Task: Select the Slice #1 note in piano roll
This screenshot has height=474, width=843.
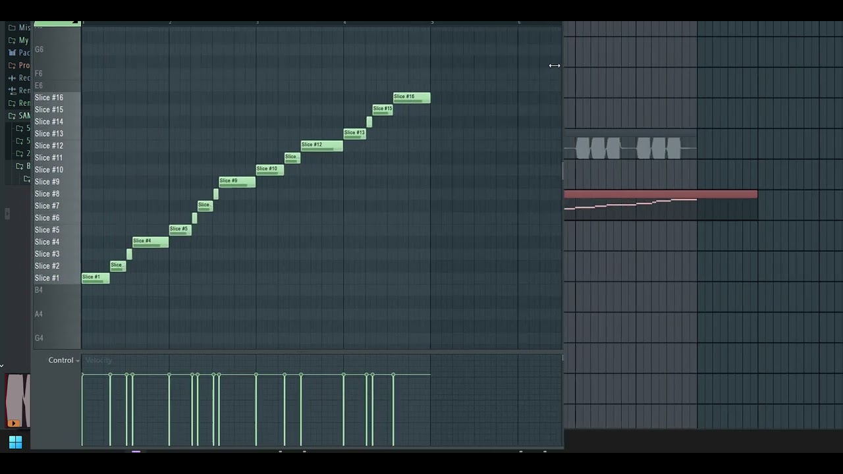Action: click(x=95, y=278)
